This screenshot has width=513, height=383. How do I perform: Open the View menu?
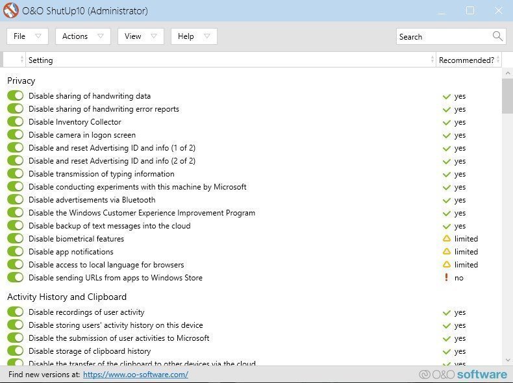coord(140,36)
